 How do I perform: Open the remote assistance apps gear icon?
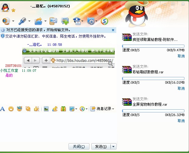tap(91, 21)
